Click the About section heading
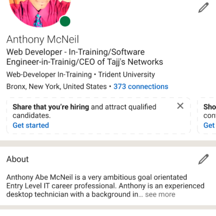 coord(18,159)
